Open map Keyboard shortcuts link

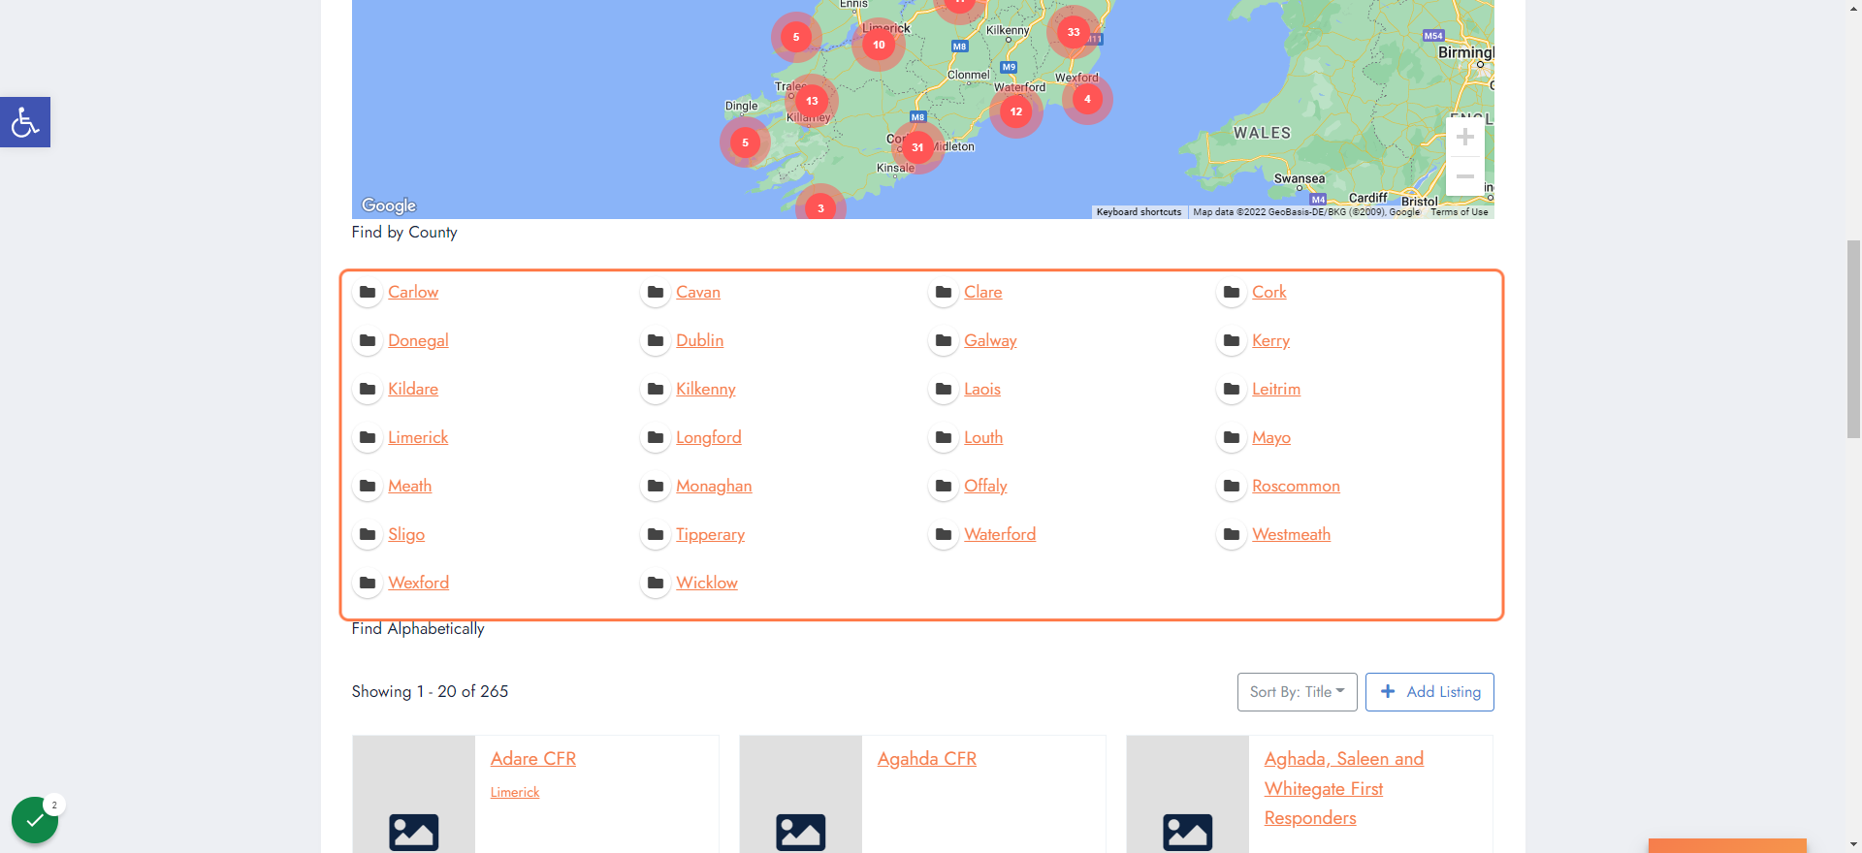[x=1140, y=212]
